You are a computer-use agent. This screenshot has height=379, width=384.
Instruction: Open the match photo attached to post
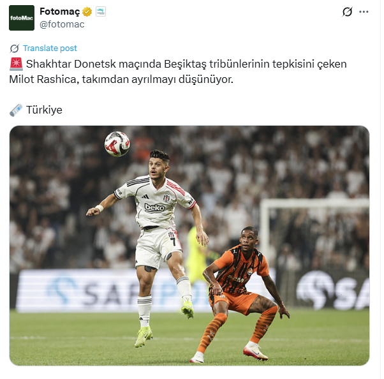pyautogui.click(x=189, y=246)
